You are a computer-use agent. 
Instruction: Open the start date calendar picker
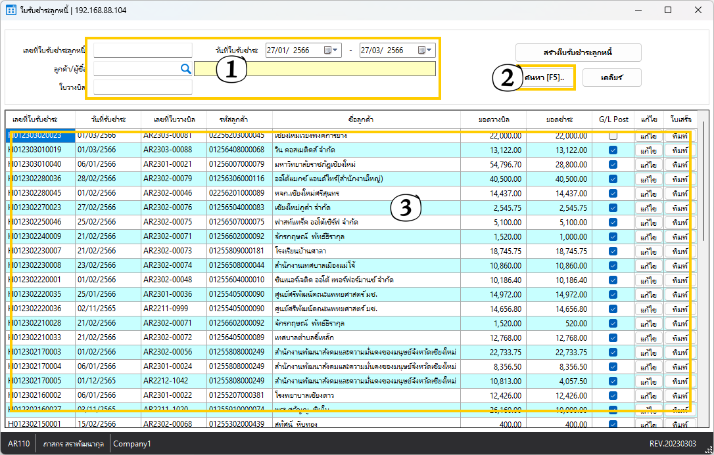pos(331,51)
